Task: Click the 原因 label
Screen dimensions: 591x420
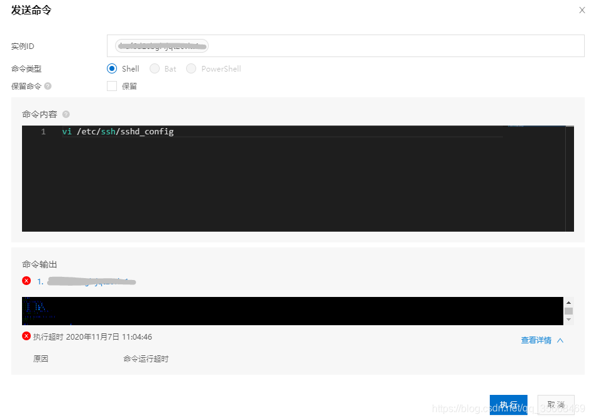Action: pos(41,359)
